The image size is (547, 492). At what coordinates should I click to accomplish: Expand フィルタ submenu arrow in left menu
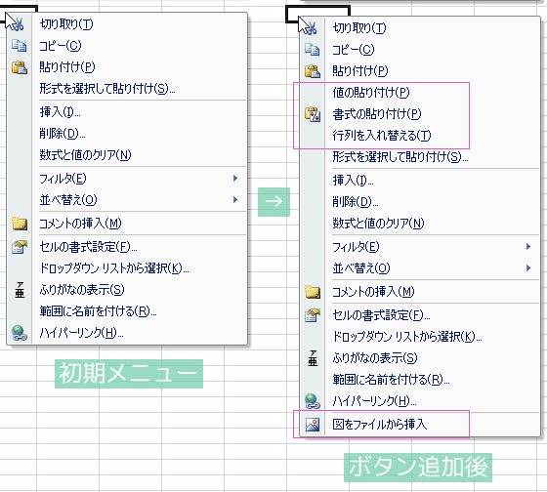click(x=235, y=179)
